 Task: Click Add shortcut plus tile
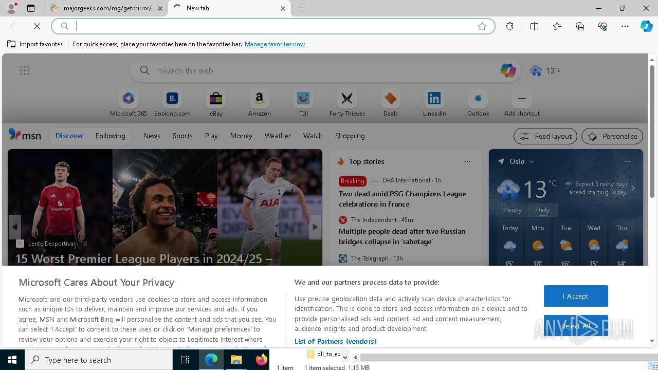(522, 103)
